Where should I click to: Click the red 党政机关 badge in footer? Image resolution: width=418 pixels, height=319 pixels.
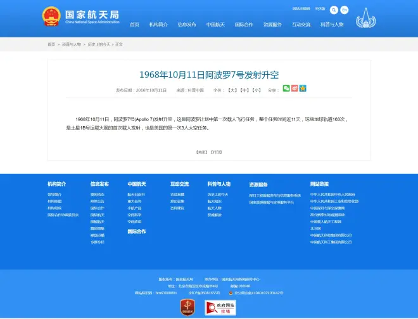187,308
